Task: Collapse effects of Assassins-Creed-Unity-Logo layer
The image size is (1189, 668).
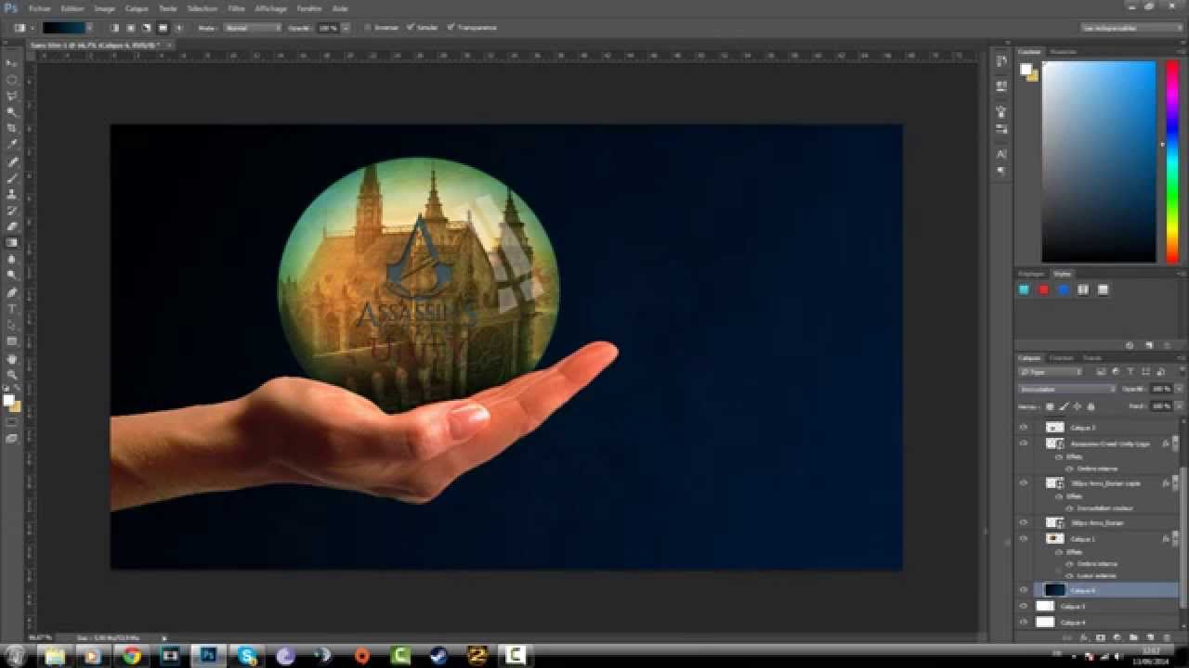Action: click(1174, 444)
